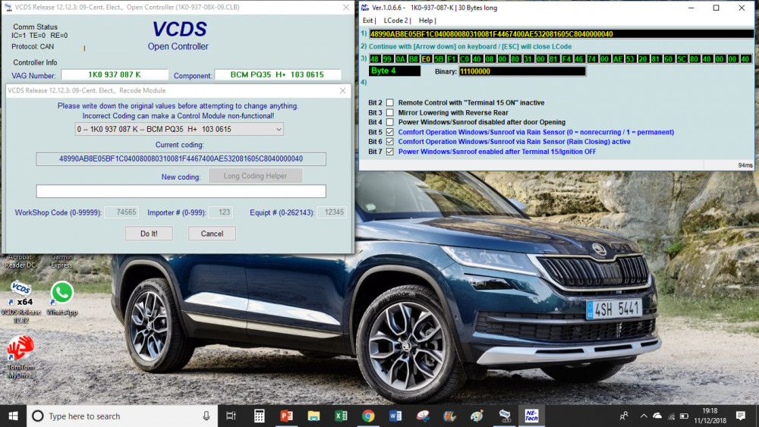The width and height of the screenshot is (759, 427).
Task: Select byte cell C0 in the byte row
Action: tap(465, 59)
